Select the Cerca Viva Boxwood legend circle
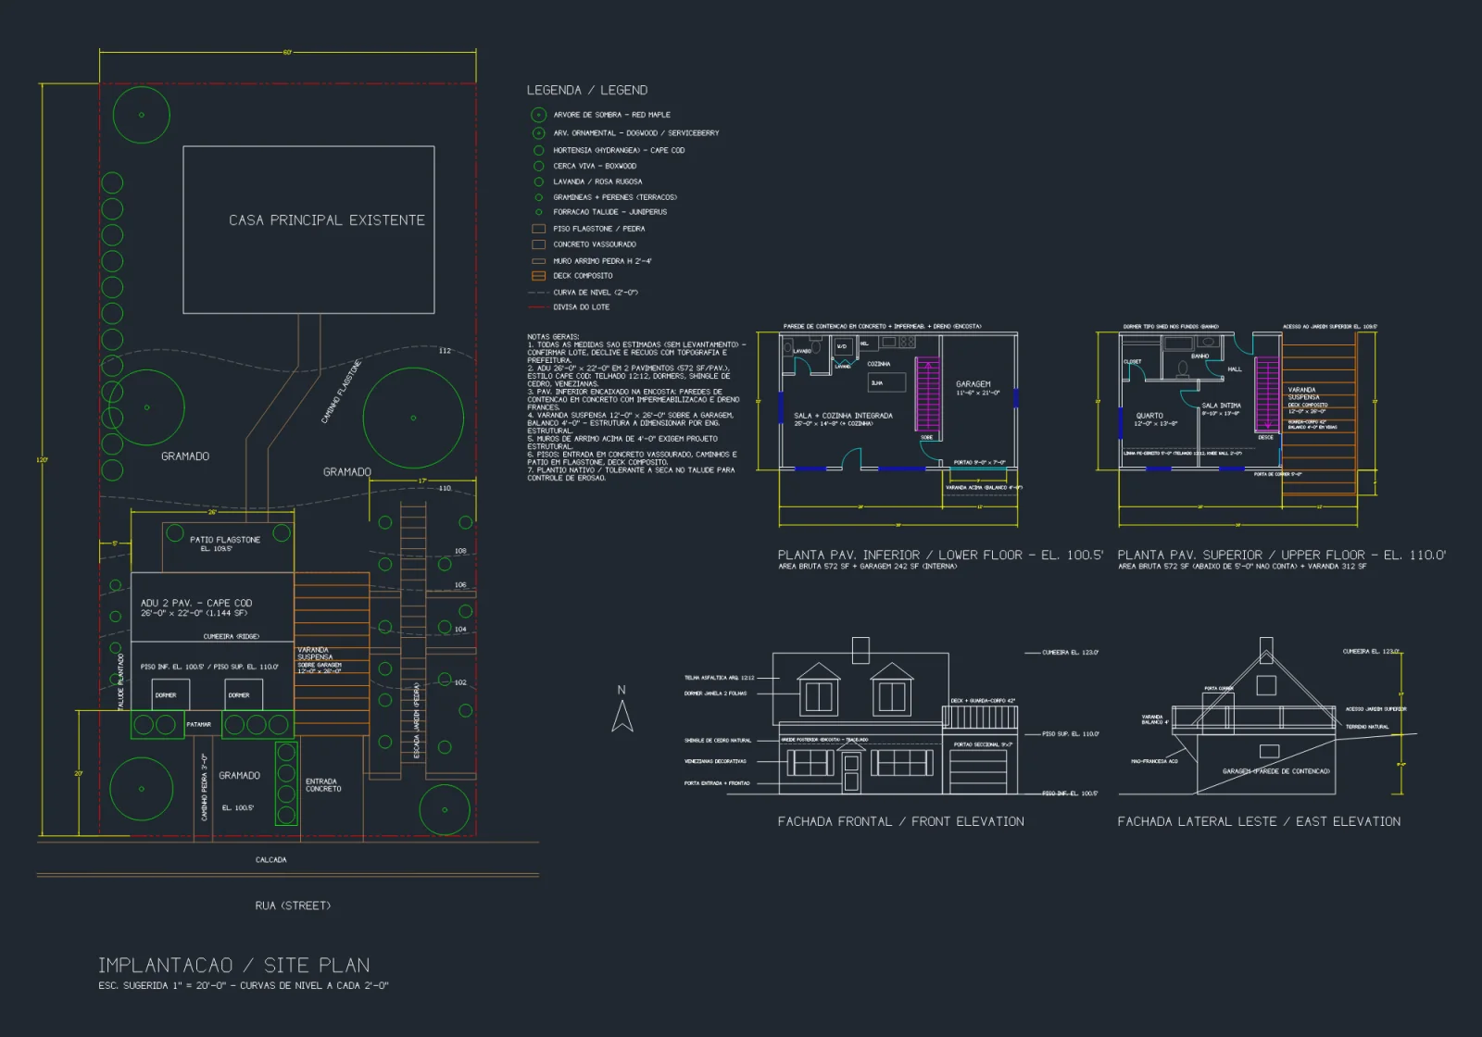The height and width of the screenshot is (1037, 1482). coord(538,167)
